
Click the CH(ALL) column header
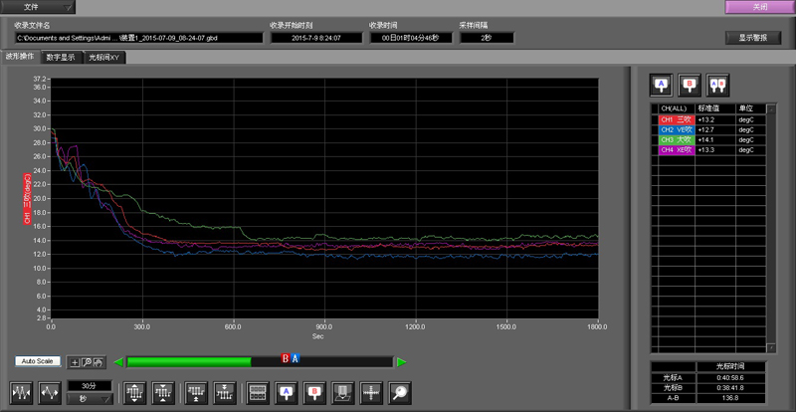click(x=677, y=108)
